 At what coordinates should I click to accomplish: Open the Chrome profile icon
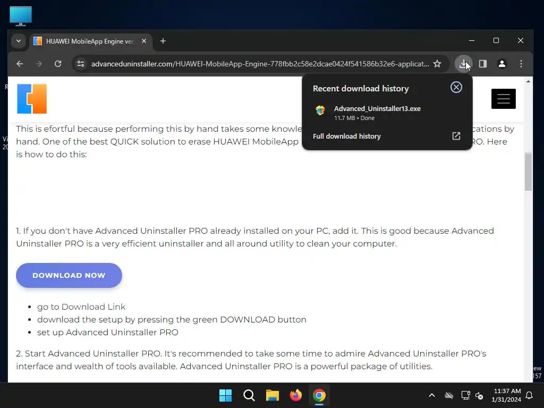(501, 64)
